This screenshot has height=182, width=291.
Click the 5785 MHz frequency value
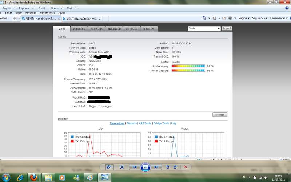tap(101, 79)
